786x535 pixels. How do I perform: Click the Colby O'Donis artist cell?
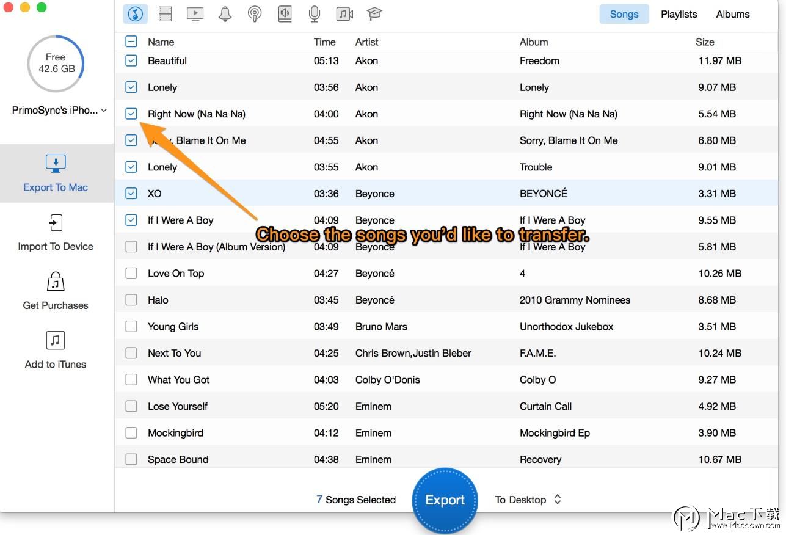point(388,380)
